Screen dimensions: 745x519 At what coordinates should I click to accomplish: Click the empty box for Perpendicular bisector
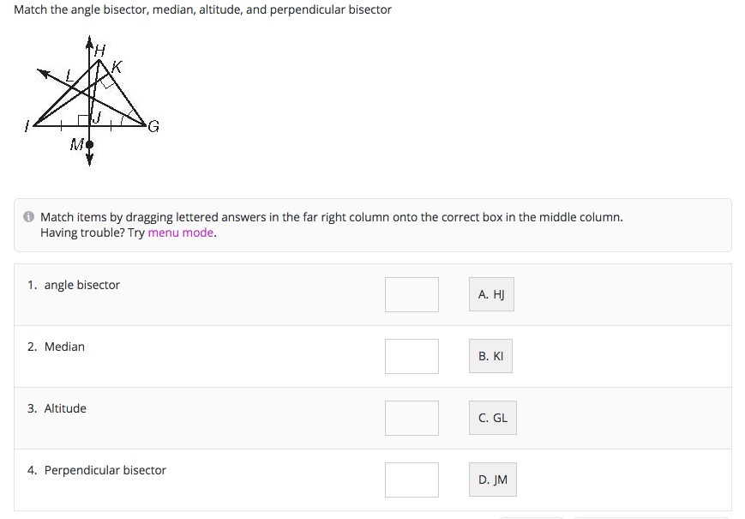click(412, 480)
